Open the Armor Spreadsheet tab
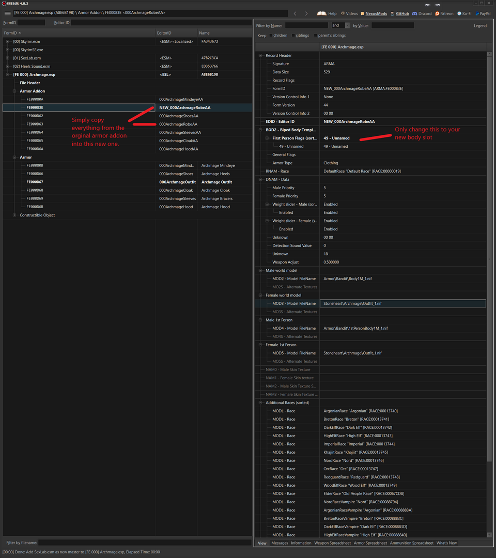Screen dimensions: 496x558 point(370,543)
